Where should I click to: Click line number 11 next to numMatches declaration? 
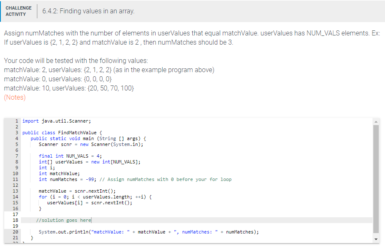click(x=16, y=179)
